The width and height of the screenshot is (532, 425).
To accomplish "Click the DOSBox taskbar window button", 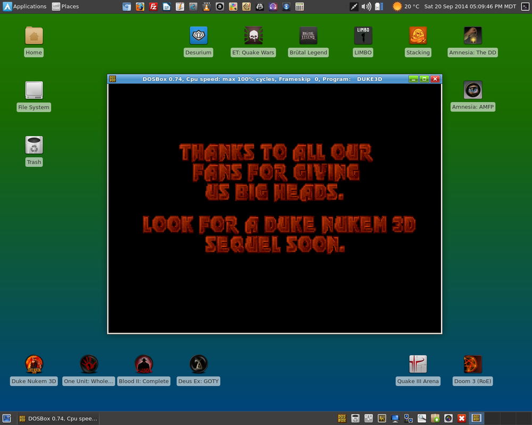I will pyautogui.click(x=58, y=419).
